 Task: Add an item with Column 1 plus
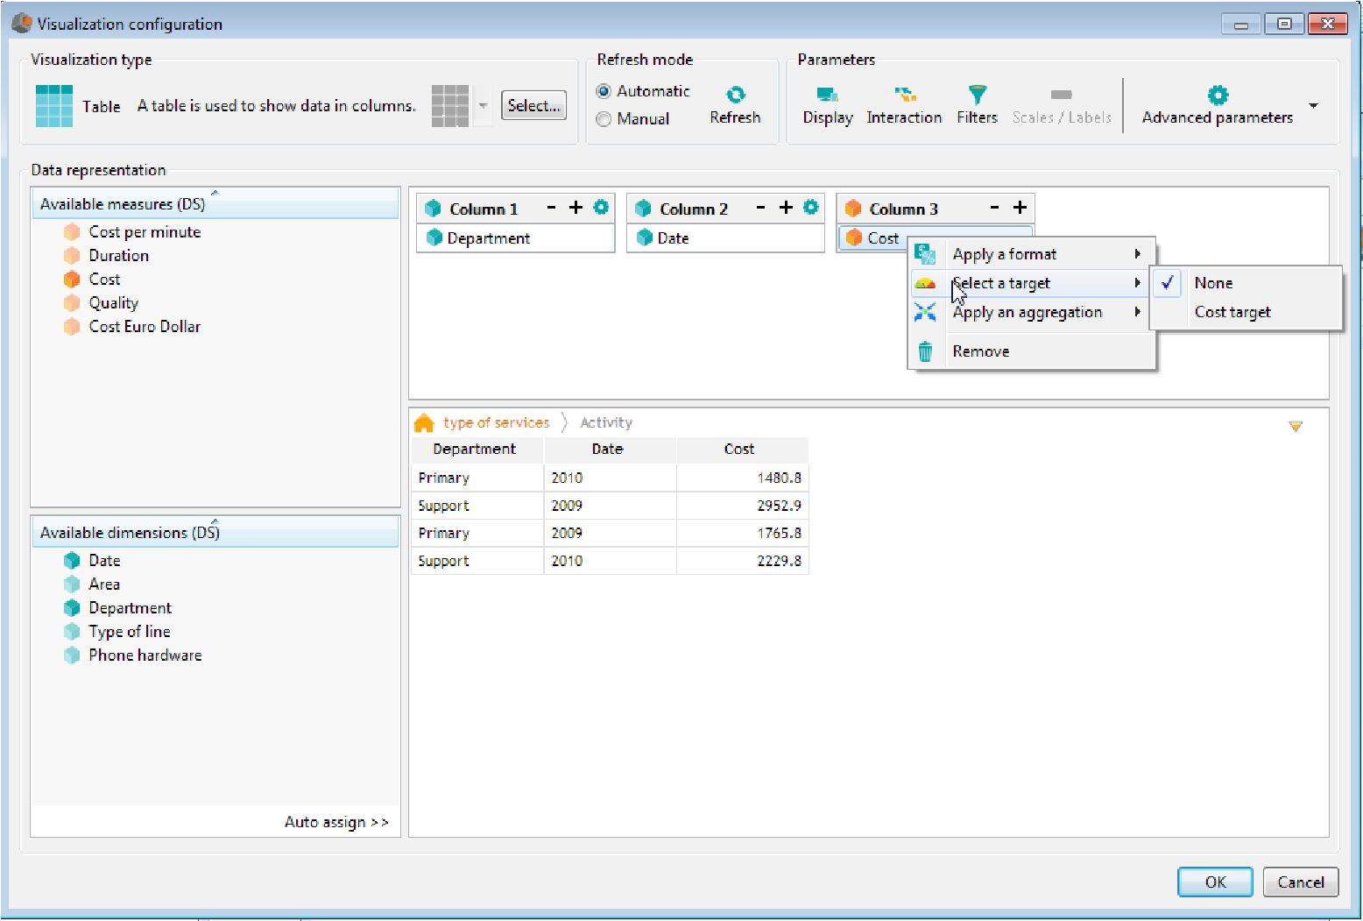point(576,207)
